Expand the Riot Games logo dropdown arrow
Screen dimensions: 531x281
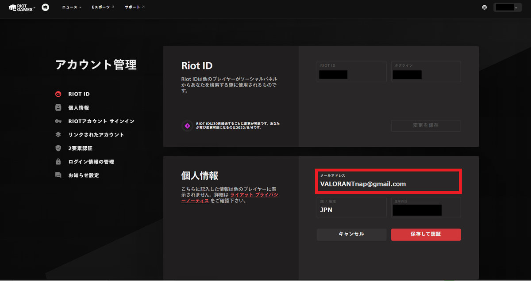pyautogui.click(x=35, y=7)
